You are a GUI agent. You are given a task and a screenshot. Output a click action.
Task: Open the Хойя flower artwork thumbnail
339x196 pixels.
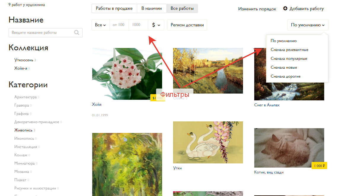[127, 74]
